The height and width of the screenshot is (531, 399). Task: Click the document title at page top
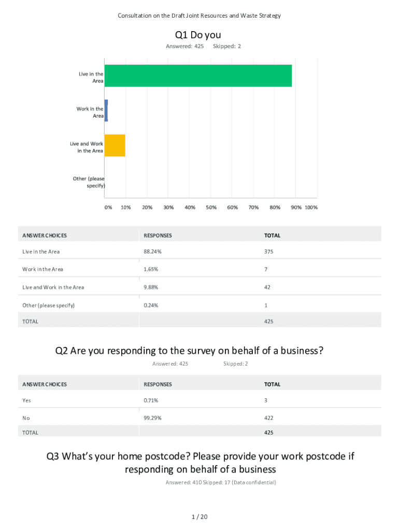pos(199,16)
